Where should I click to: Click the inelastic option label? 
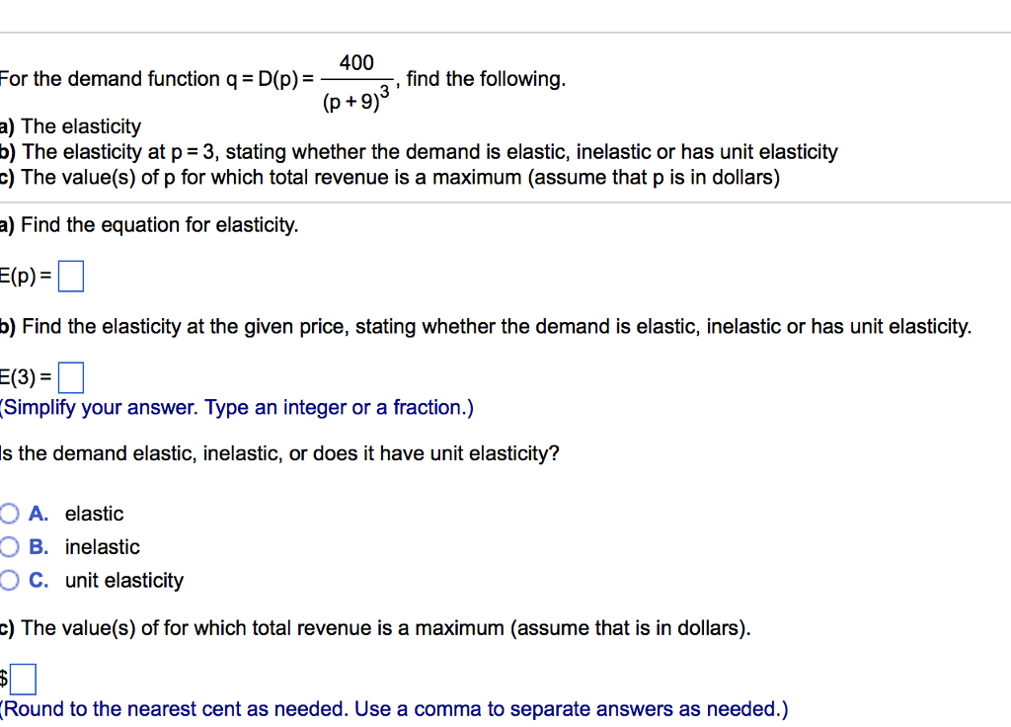[103, 547]
